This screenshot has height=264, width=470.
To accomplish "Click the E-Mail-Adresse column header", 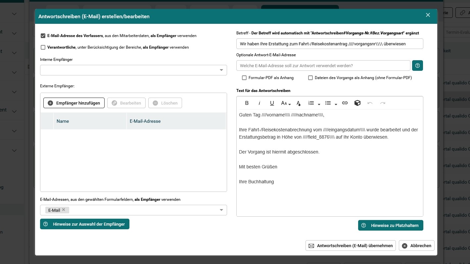I will tap(176, 121).
